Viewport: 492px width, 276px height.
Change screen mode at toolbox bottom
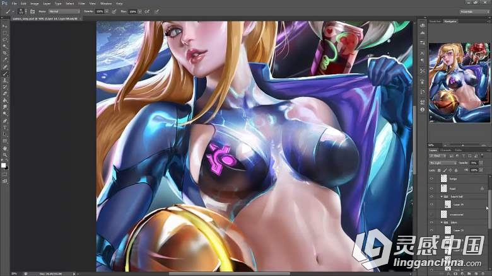(x=4, y=181)
